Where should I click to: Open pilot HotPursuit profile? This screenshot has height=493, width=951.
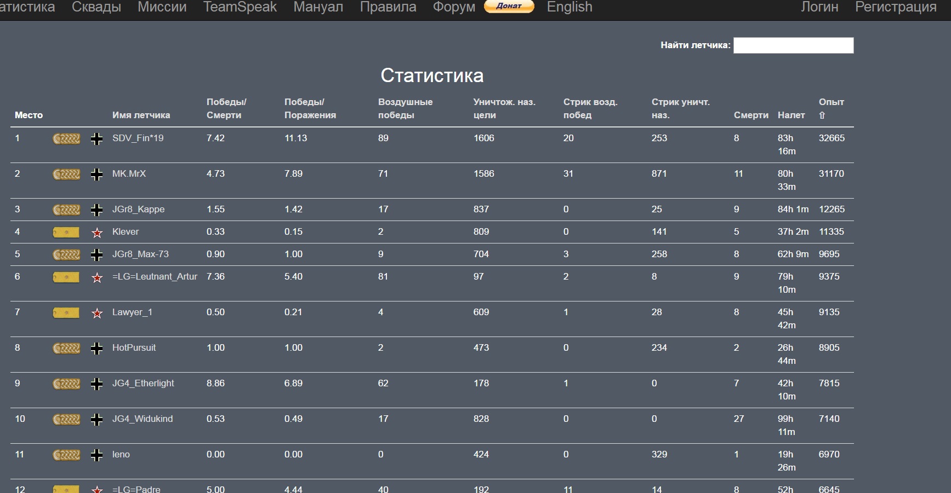[134, 348]
